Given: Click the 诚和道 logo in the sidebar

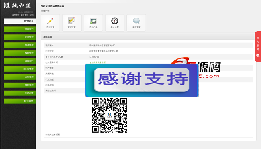Looking at the screenshot, I should [x=17, y=6].
